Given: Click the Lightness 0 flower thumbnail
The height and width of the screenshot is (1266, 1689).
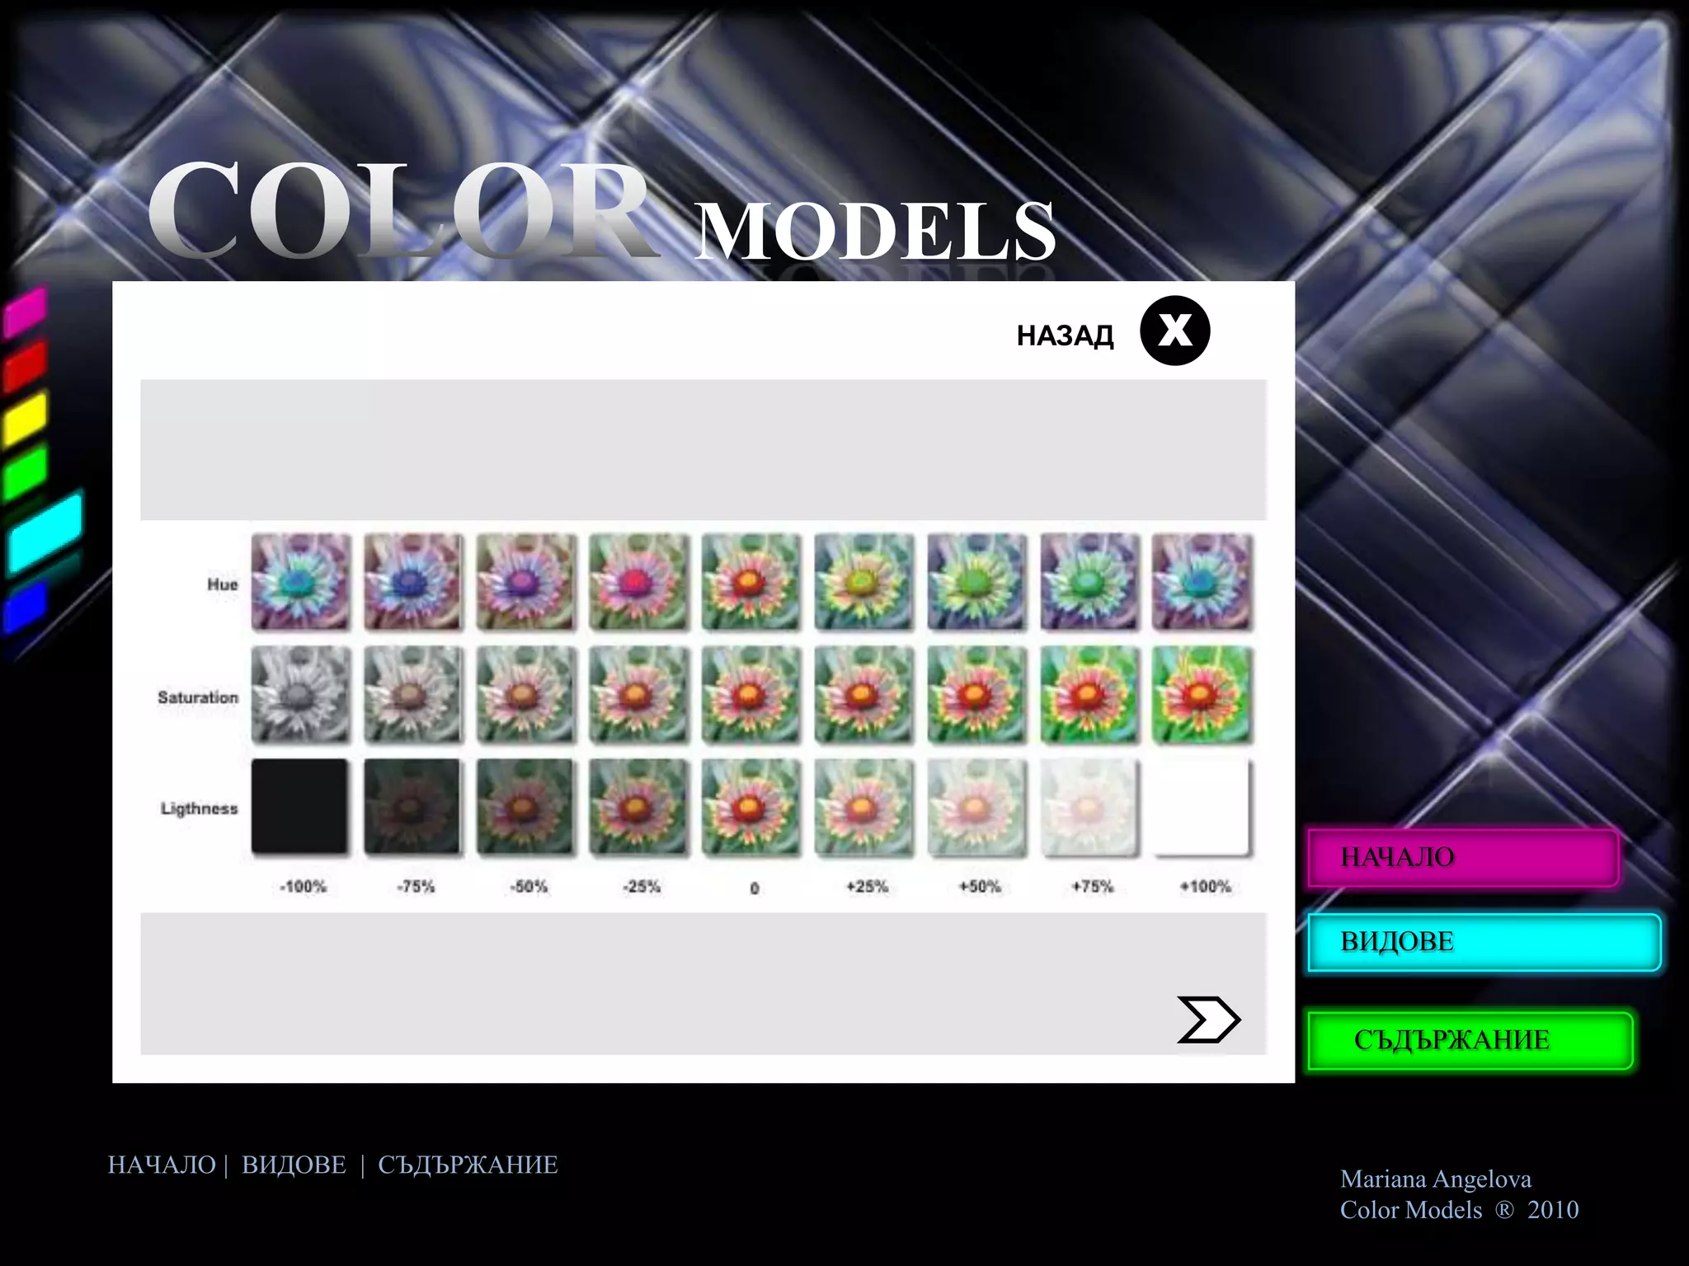Looking at the screenshot, I should (751, 806).
